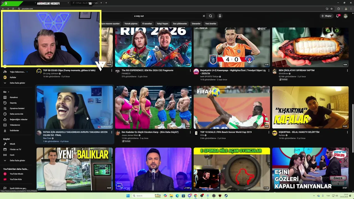Select the Yemek pişirme filter chip
Viewport: 354px width, 199px height.
tap(131, 24)
